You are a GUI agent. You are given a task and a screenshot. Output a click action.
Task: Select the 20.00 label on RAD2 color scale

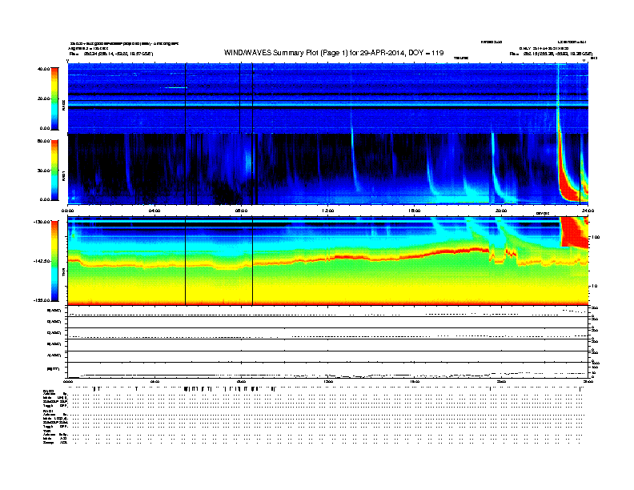pyautogui.click(x=43, y=98)
